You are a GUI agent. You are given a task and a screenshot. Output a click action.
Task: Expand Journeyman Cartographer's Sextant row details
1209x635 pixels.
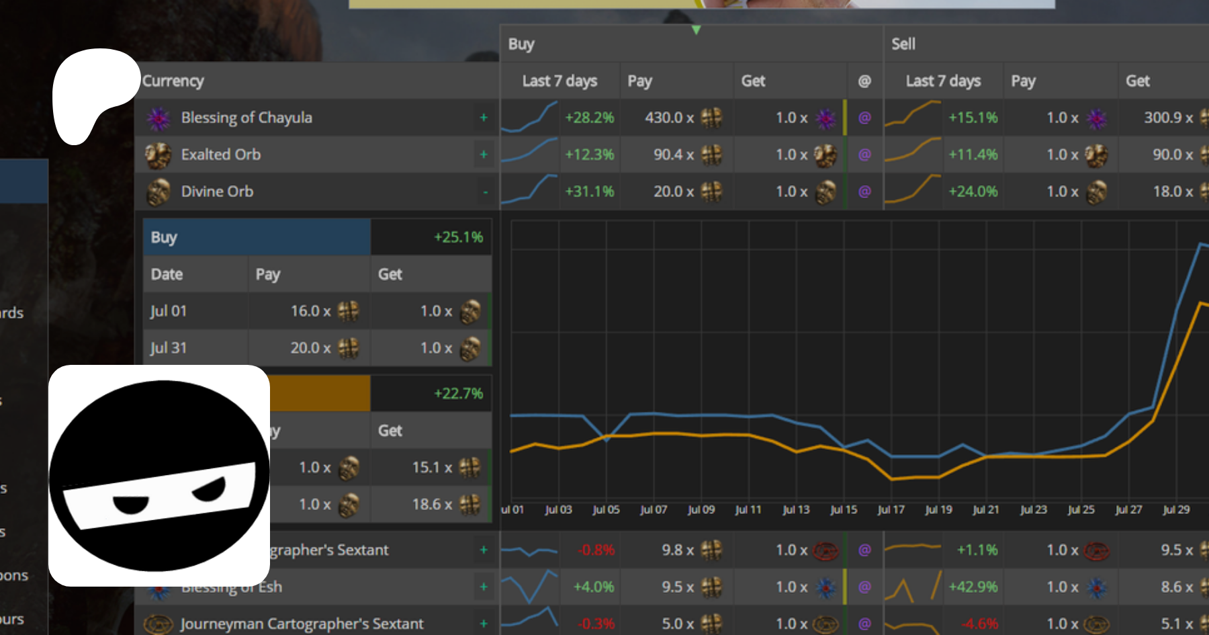484,624
